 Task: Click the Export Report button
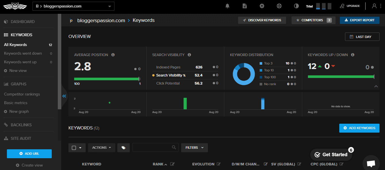(359, 20)
